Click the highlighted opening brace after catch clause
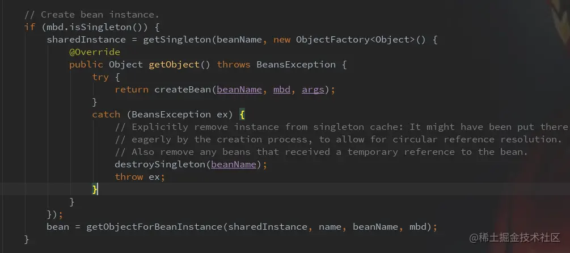The height and width of the screenshot is (253, 570). point(243,115)
